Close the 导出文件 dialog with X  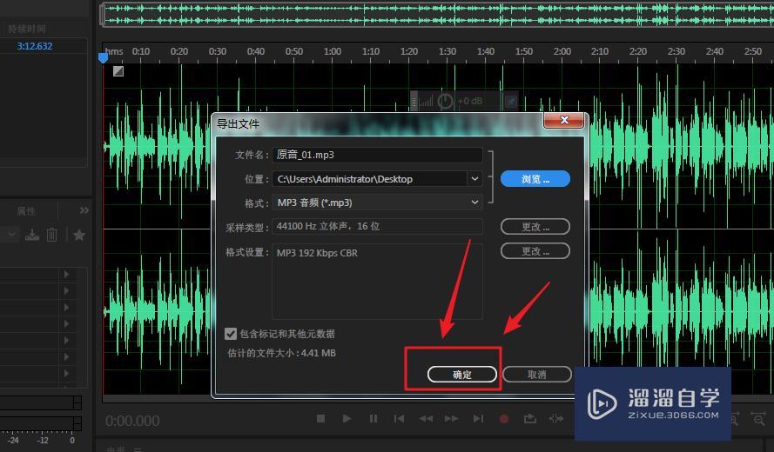point(564,120)
